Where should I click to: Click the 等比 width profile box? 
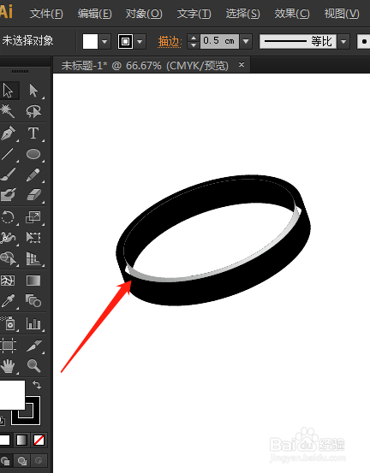click(298, 41)
